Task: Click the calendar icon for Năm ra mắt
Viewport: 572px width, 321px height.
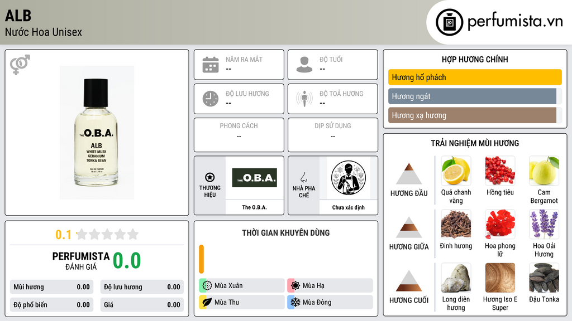Action: tap(211, 65)
